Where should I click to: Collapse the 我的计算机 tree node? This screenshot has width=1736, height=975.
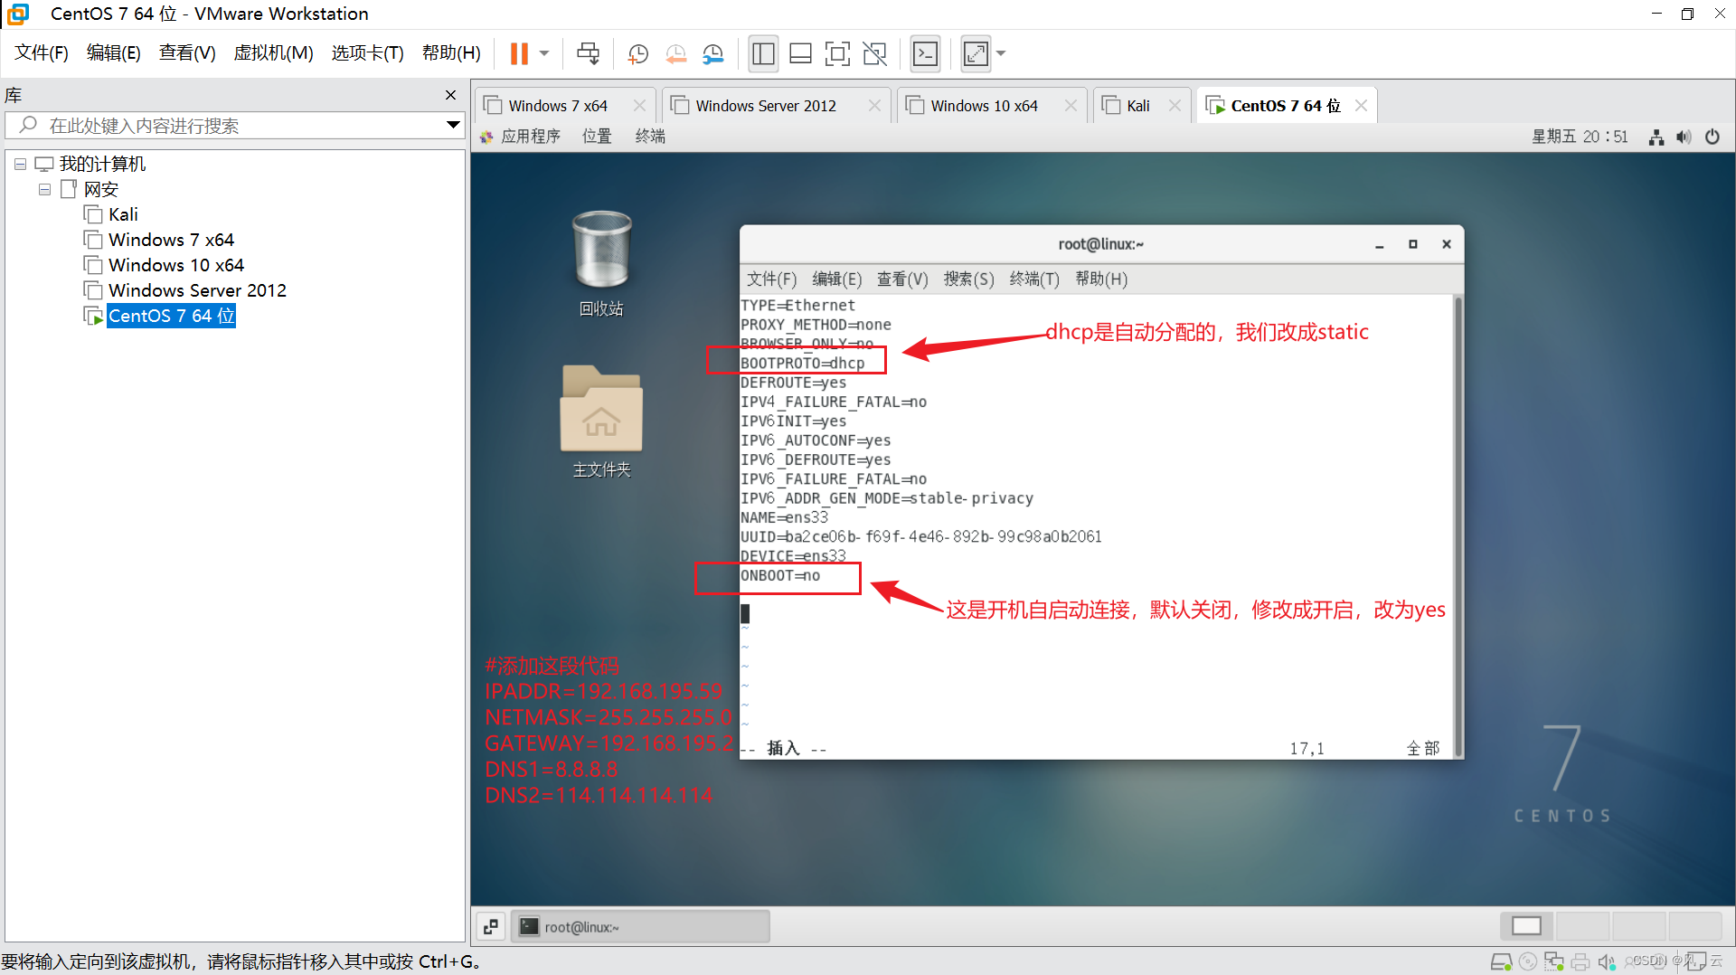click(20, 164)
